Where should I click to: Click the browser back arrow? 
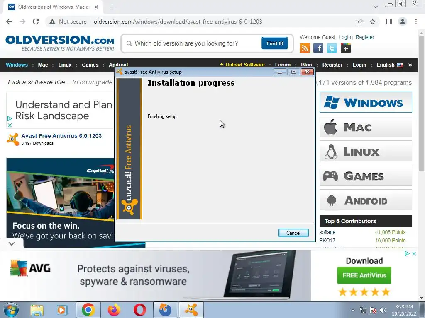coord(9,22)
